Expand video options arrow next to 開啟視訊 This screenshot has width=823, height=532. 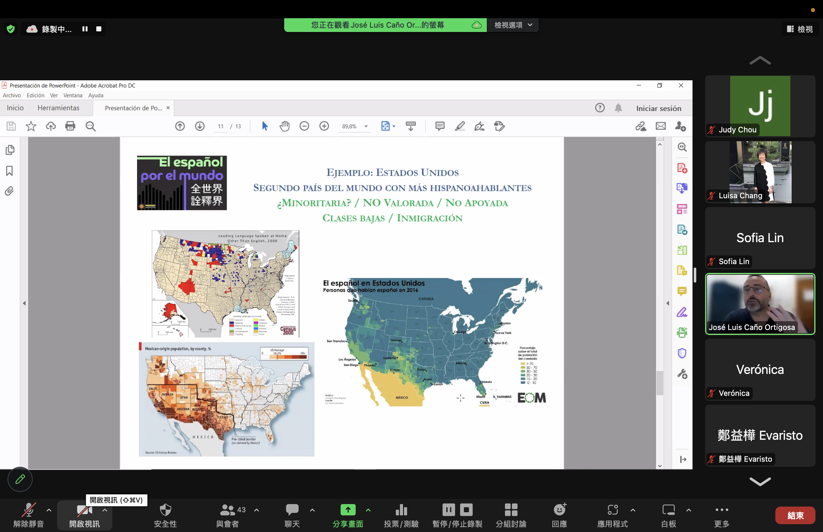[x=105, y=510]
